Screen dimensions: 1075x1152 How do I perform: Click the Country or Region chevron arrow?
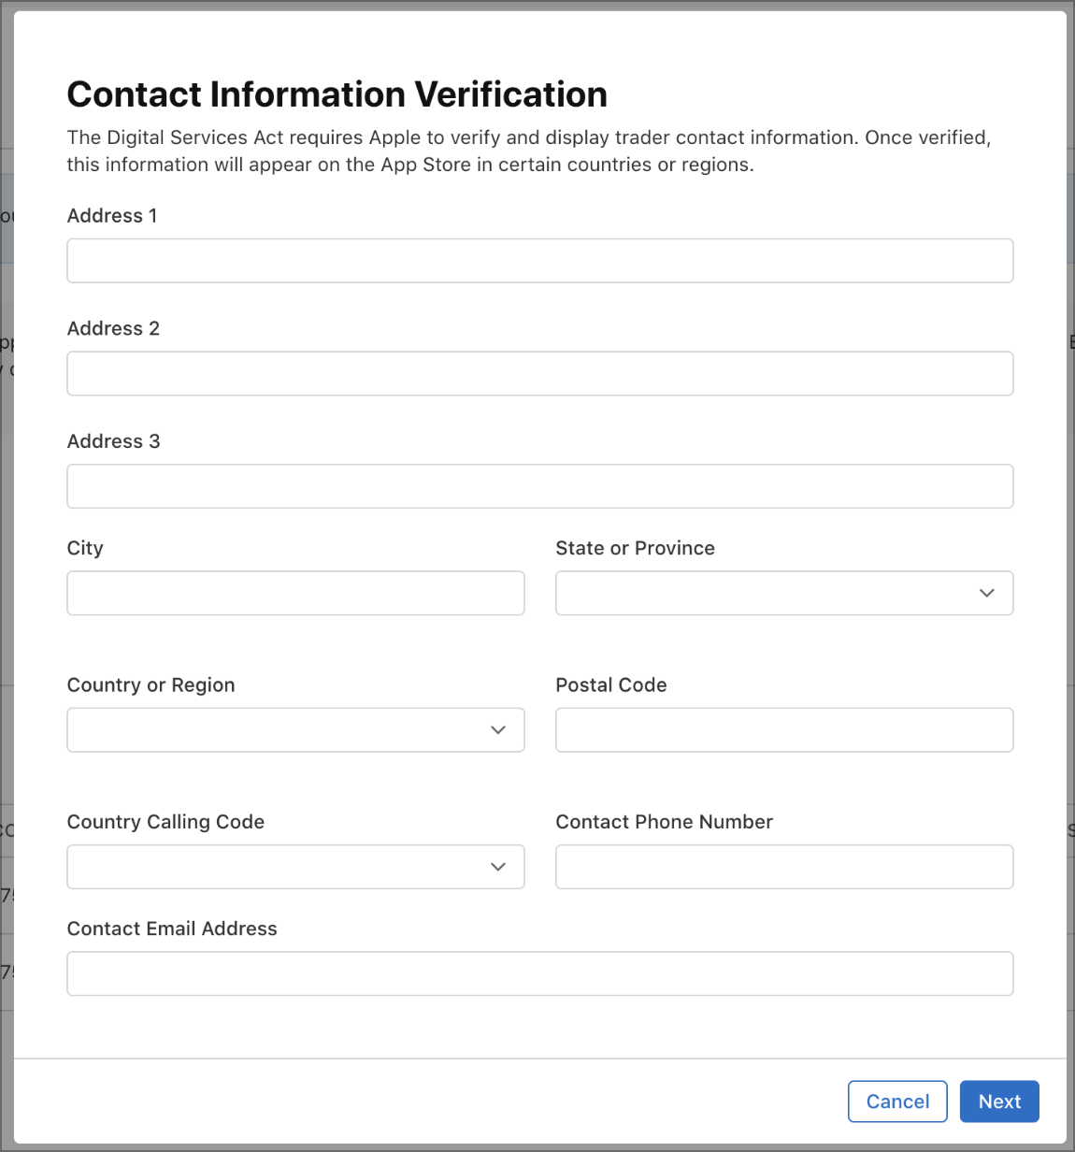pyautogui.click(x=498, y=730)
